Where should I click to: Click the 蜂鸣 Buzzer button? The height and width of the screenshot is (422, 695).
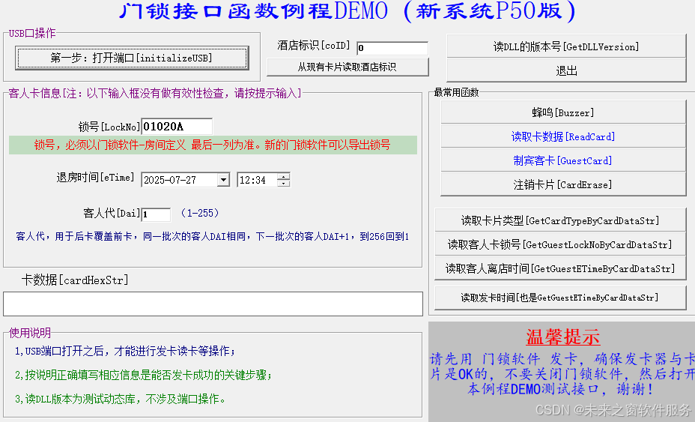(563, 112)
